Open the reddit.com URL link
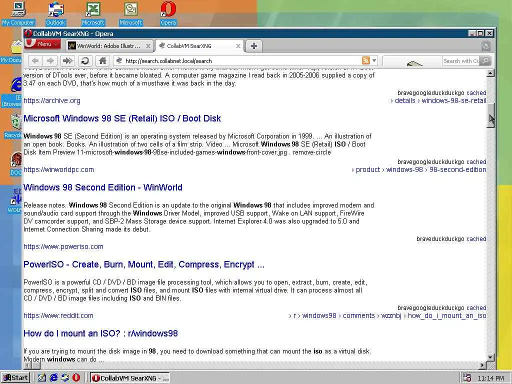 (58, 315)
